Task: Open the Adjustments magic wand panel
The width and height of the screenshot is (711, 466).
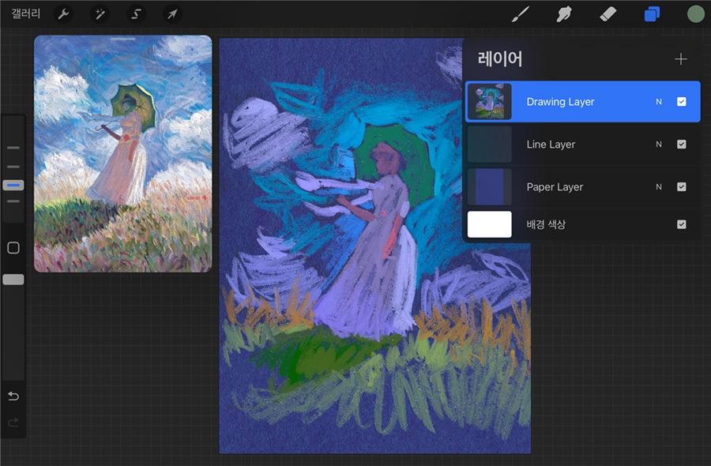Action: (x=99, y=13)
